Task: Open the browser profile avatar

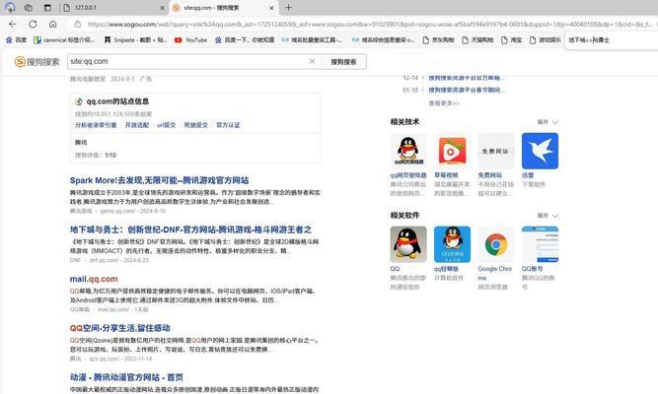Action: pos(9,8)
